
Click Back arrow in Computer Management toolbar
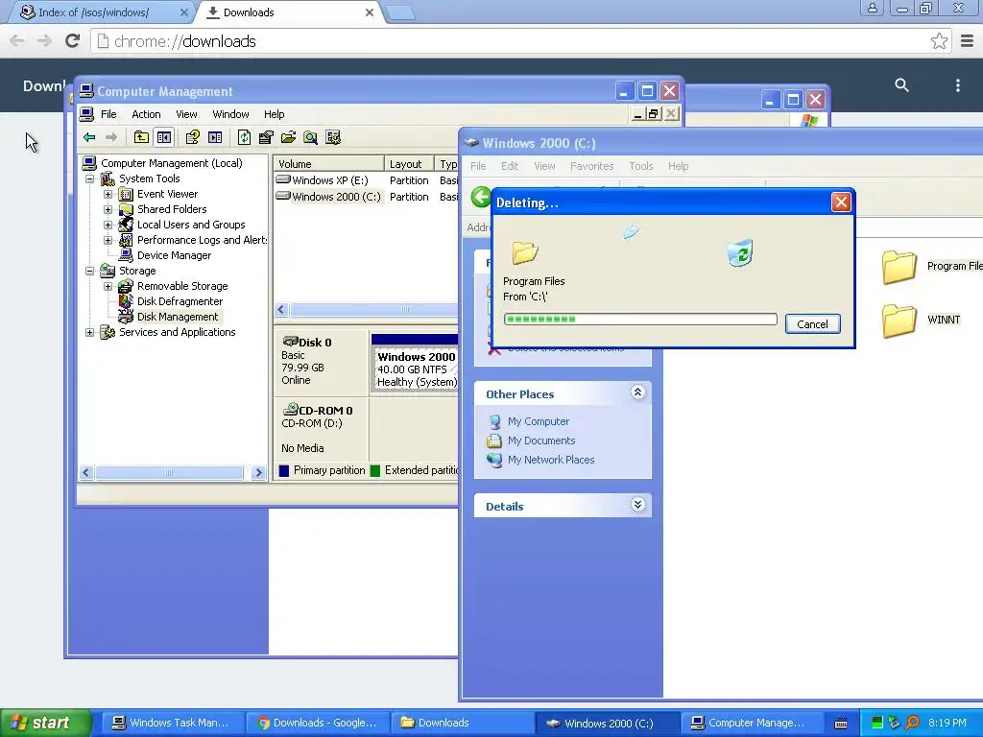coord(89,137)
